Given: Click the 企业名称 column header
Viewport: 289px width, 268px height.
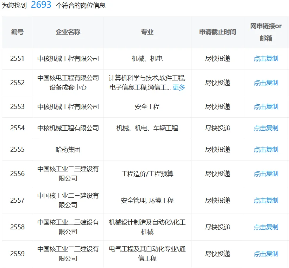Looking at the screenshot, I should (68, 32).
